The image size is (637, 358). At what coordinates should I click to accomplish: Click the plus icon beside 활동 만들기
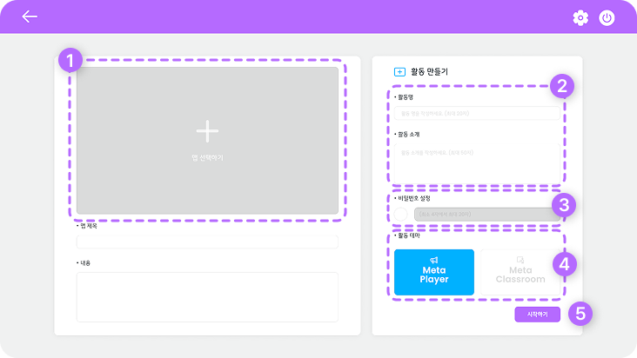[x=399, y=72]
